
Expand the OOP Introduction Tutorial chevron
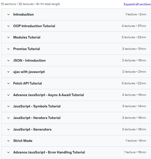pyautogui.click(x=9, y=26)
